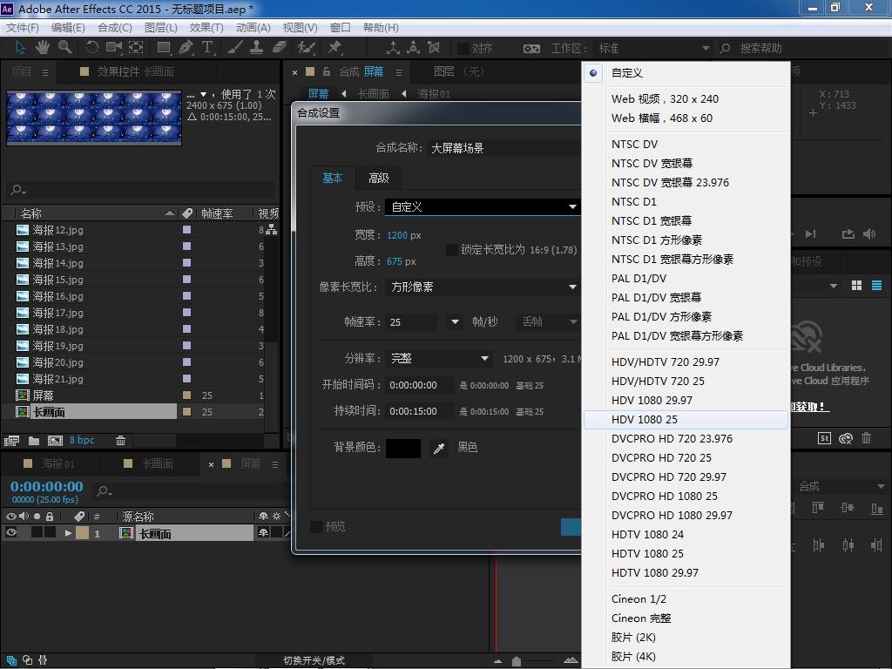Click the 合成名称 text field
Viewport: 892px width, 669px height.
(505, 148)
